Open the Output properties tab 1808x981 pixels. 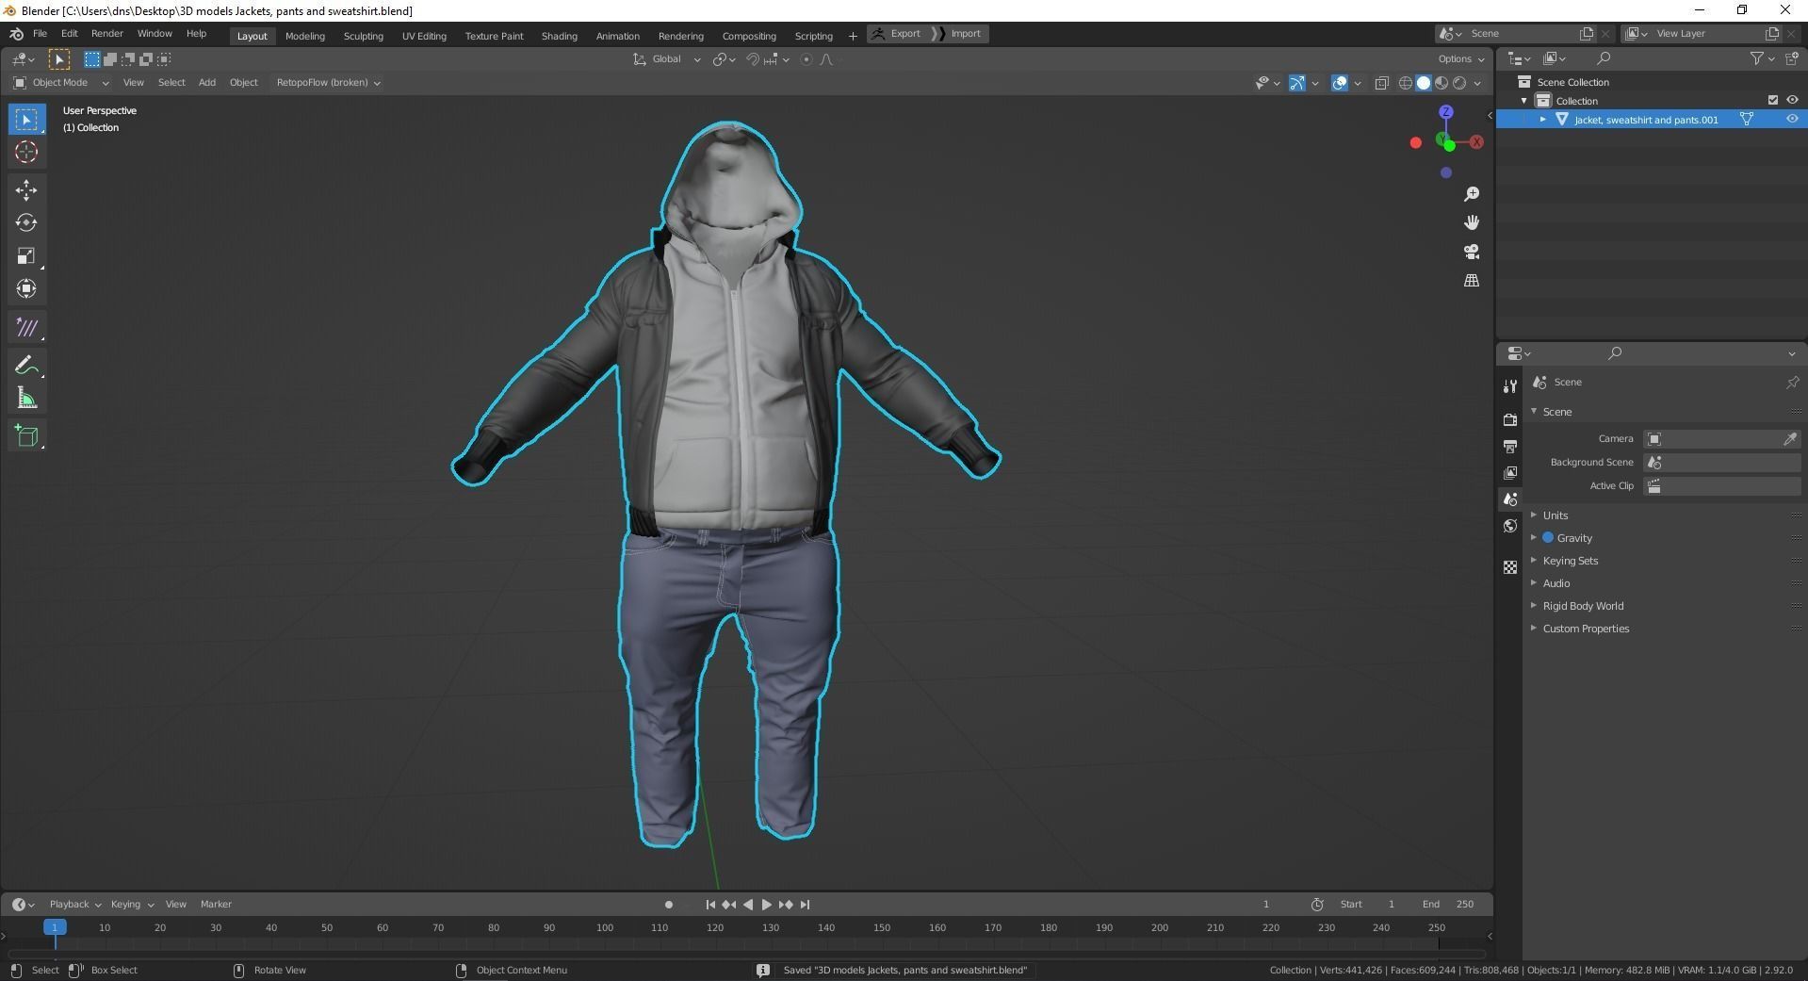[x=1510, y=446]
